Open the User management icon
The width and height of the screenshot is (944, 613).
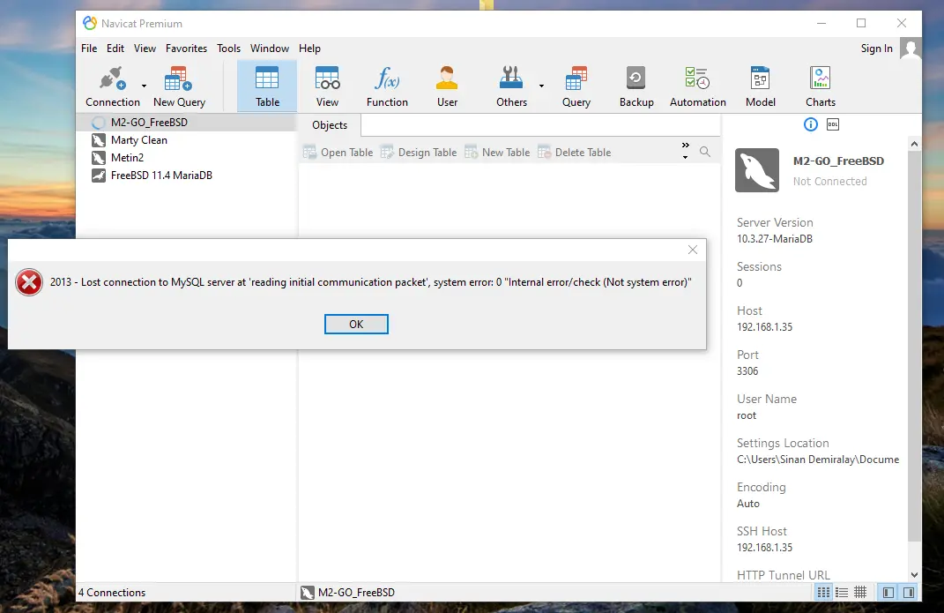447,86
